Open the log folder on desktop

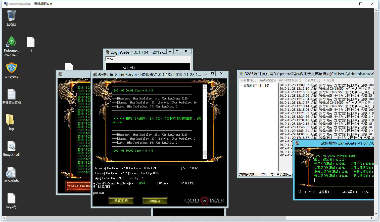point(11,120)
